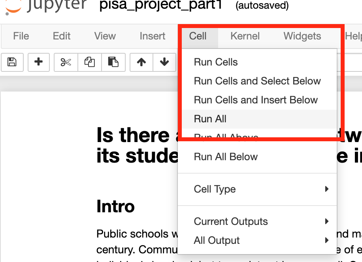Paste cells below with the clipboard icon
Viewport: 362px width, 262px height.
[113, 62]
